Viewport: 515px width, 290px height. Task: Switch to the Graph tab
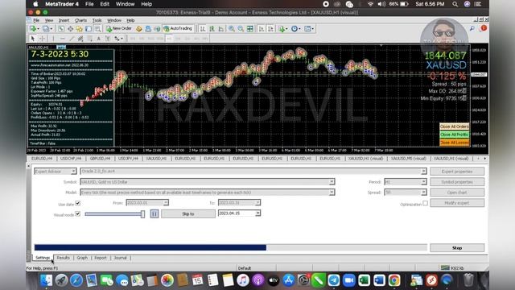[82, 258]
